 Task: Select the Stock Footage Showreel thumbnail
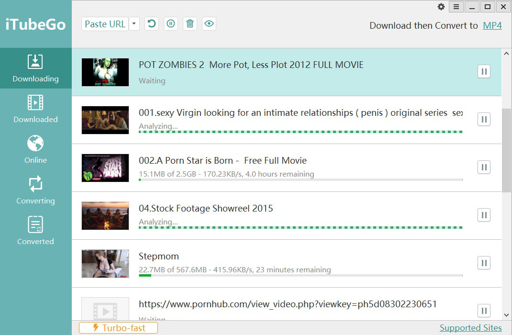pyautogui.click(x=105, y=216)
